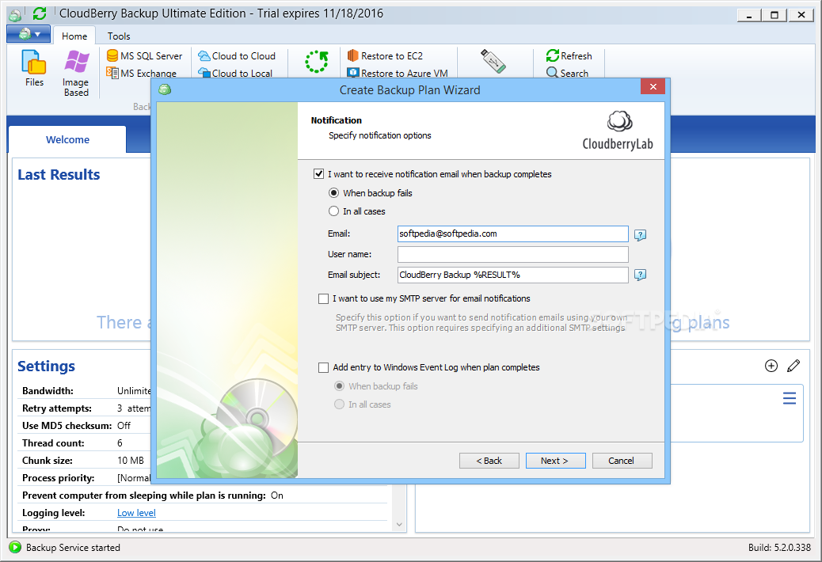The width and height of the screenshot is (822, 562).
Task: Click the CloudberryLab logo in wizard
Action: (x=618, y=131)
